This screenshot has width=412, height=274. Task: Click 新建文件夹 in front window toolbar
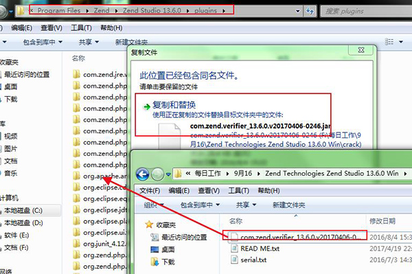289,205
